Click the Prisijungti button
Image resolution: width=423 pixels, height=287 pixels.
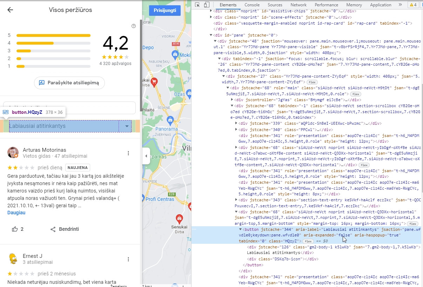[165, 11]
